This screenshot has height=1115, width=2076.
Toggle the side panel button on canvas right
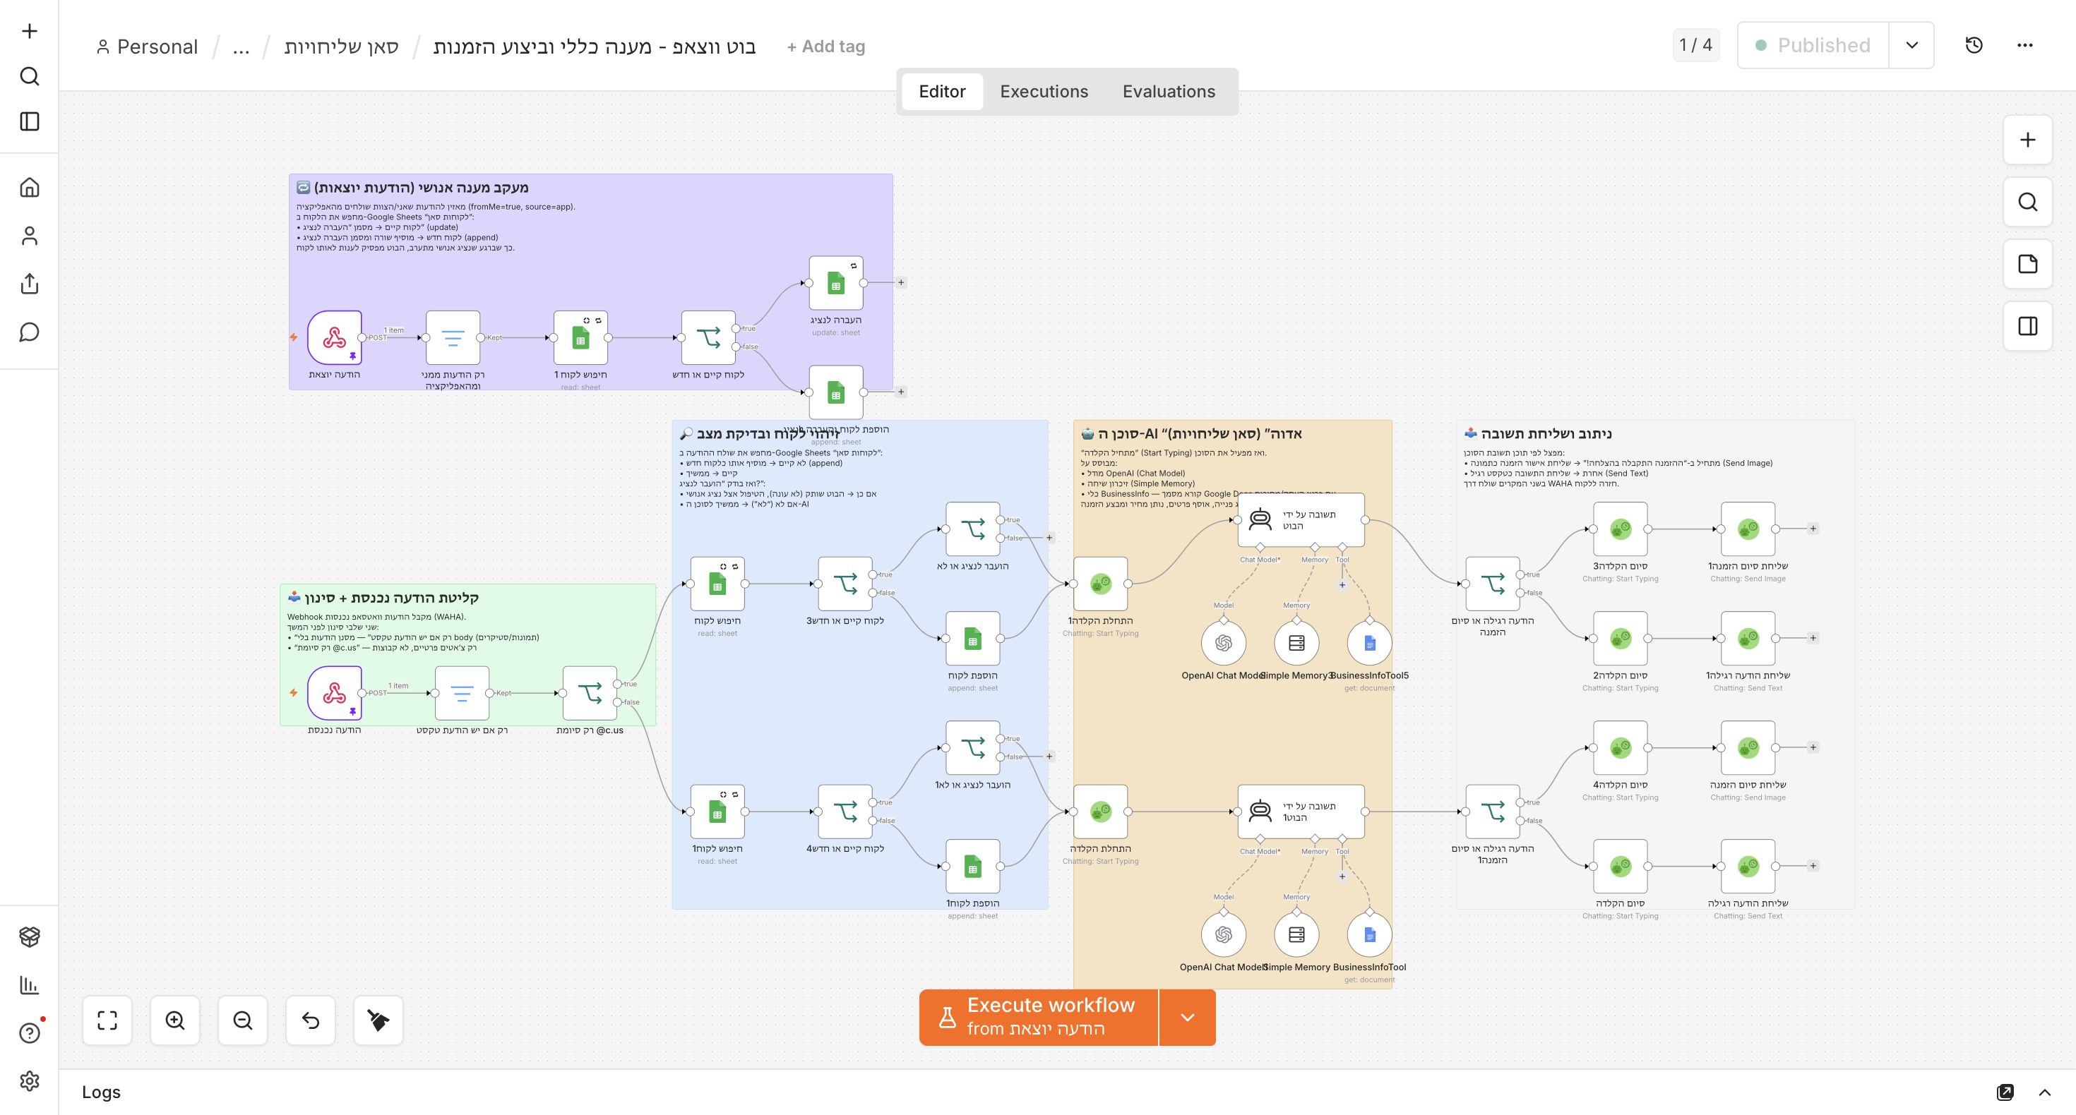(x=2028, y=326)
